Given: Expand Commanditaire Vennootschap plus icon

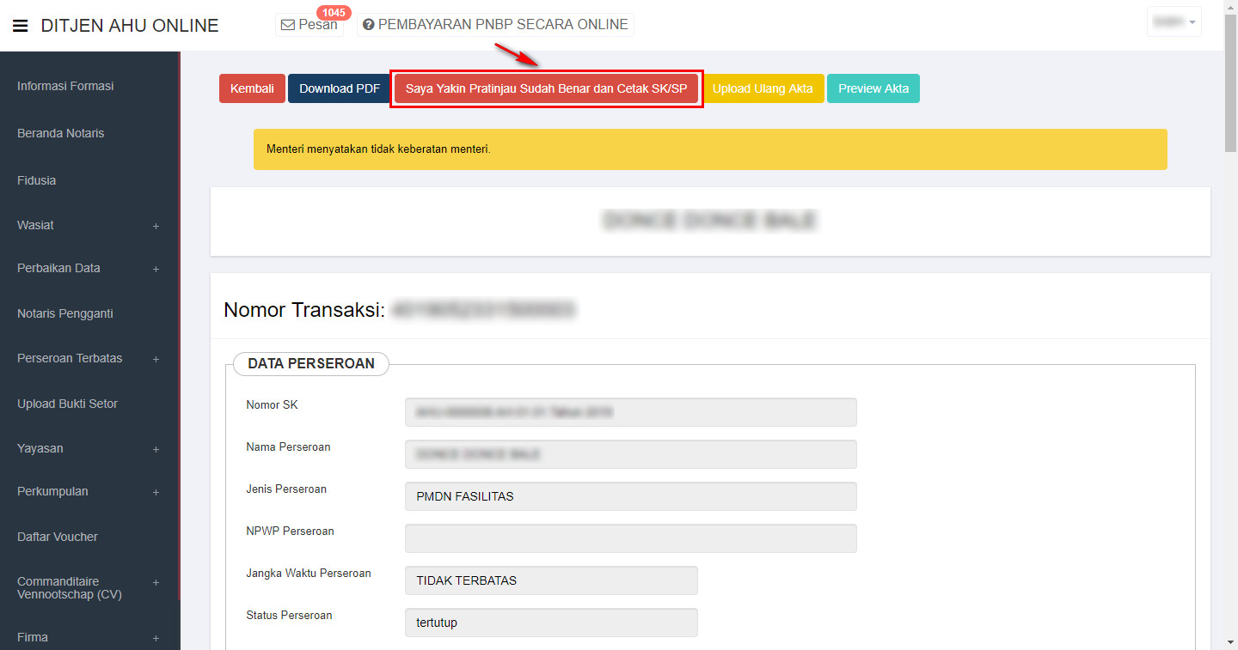Looking at the screenshot, I should (156, 582).
